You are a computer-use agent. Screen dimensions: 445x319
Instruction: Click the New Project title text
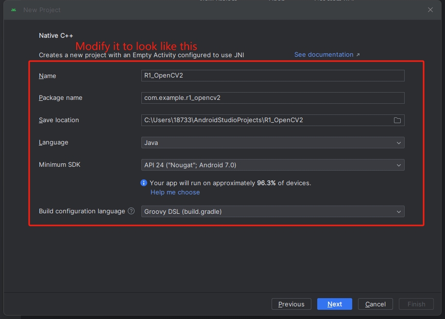pos(42,10)
